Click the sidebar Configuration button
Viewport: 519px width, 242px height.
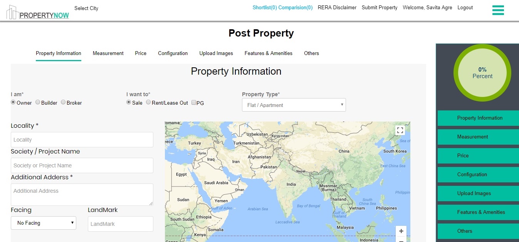(x=478, y=175)
